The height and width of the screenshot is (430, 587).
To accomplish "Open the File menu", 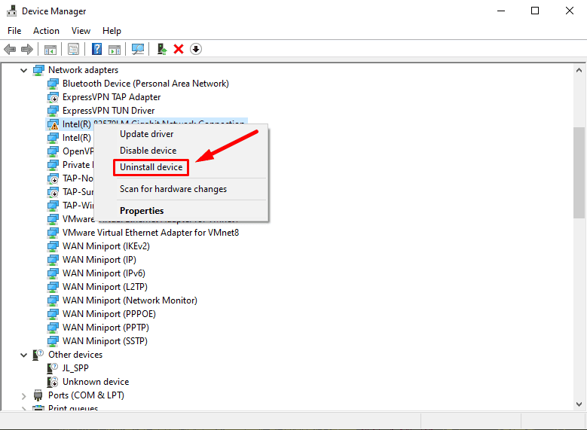I will (x=14, y=31).
